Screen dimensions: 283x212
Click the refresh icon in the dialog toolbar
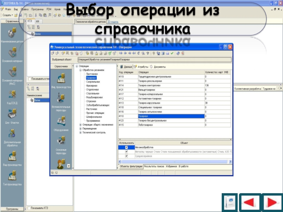(x=139, y=53)
